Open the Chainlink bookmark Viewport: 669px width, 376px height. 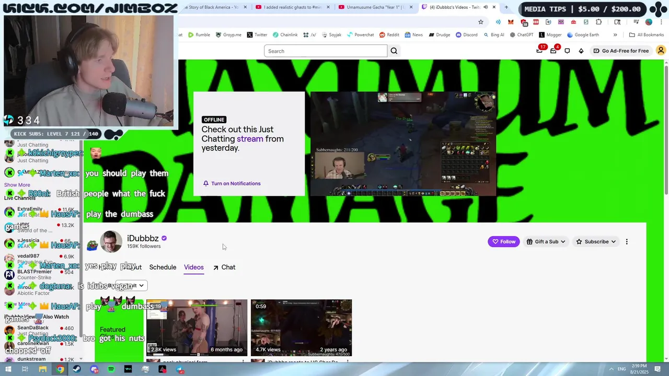pos(285,35)
